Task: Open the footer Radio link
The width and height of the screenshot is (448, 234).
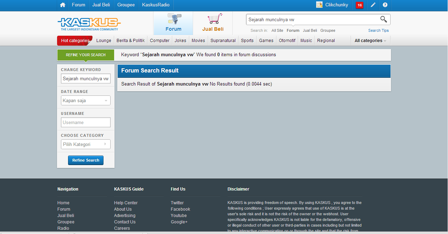Action: (63, 228)
